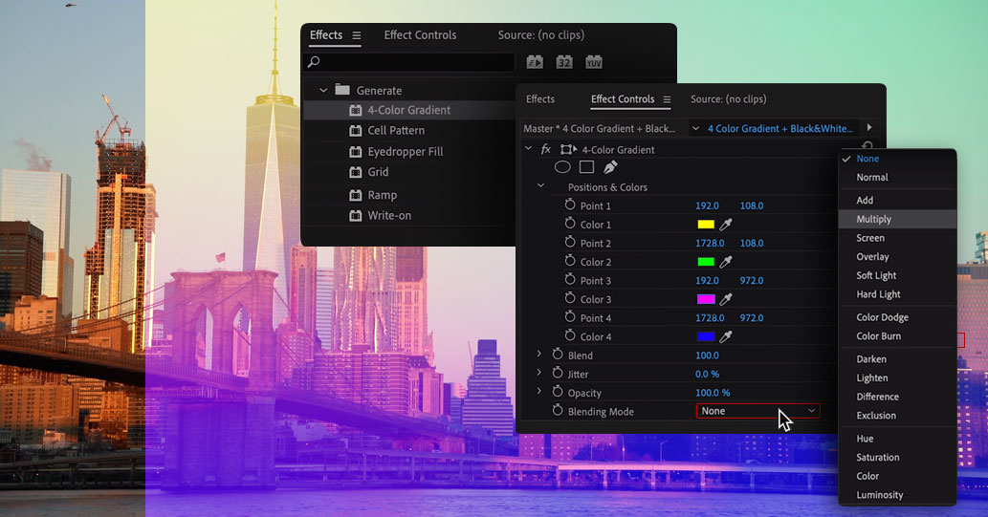Select the ellipse mask tool

[x=562, y=167]
